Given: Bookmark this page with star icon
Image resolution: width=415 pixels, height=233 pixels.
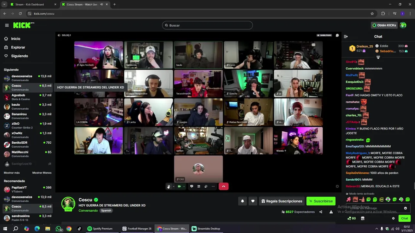Looking at the screenshot, I should [372, 14].
